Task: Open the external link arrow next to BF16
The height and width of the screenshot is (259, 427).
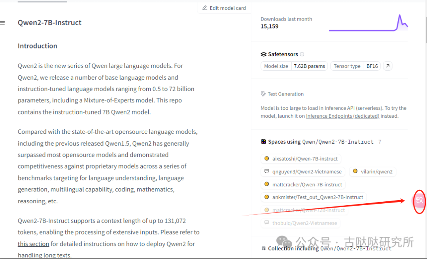Action: [387, 66]
